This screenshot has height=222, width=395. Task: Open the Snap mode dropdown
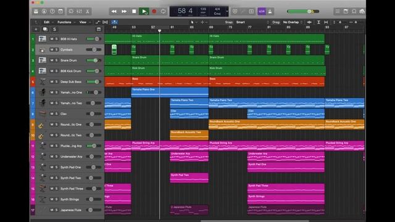point(252,22)
